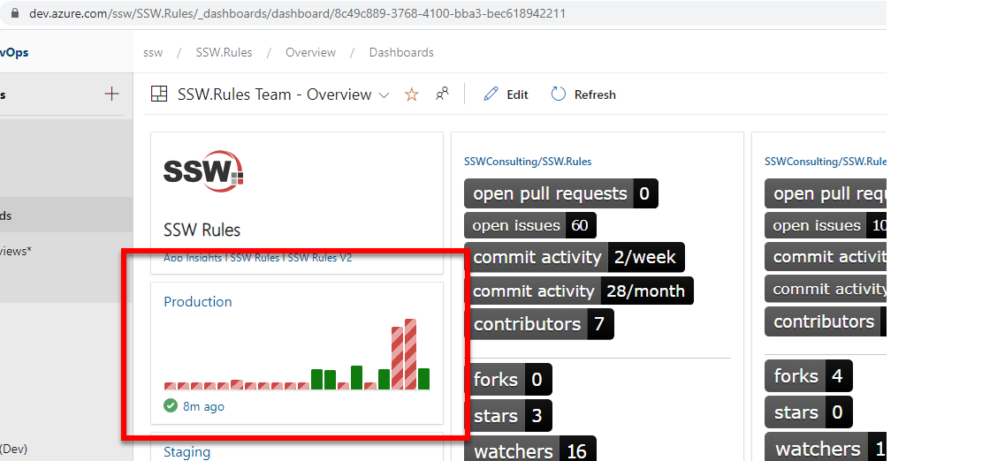Viewport: 982px width, 461px height.
Task: Click the open issues 60 badge
Action: coord(530,225)
